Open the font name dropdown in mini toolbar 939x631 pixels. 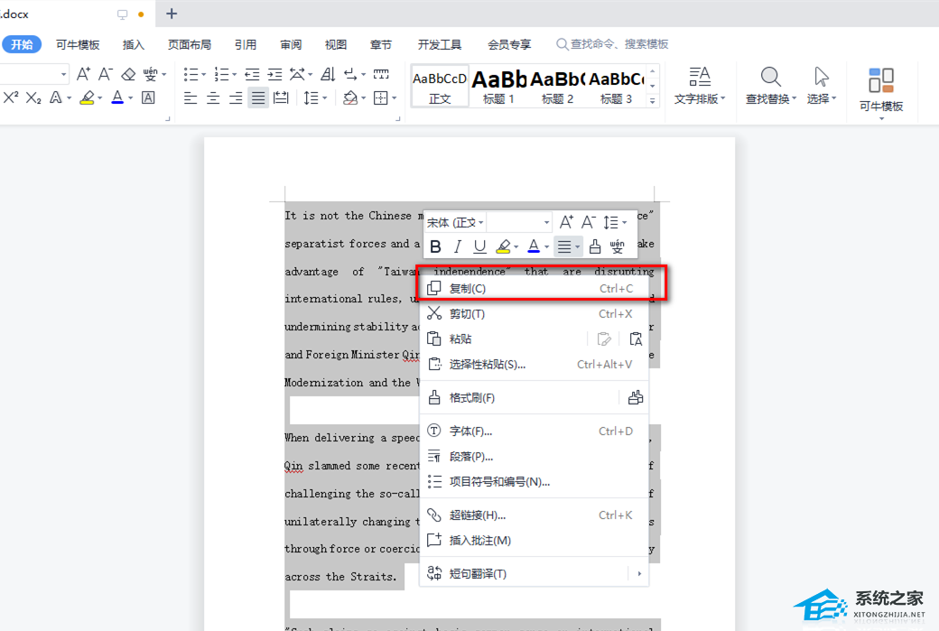[456, 222]
